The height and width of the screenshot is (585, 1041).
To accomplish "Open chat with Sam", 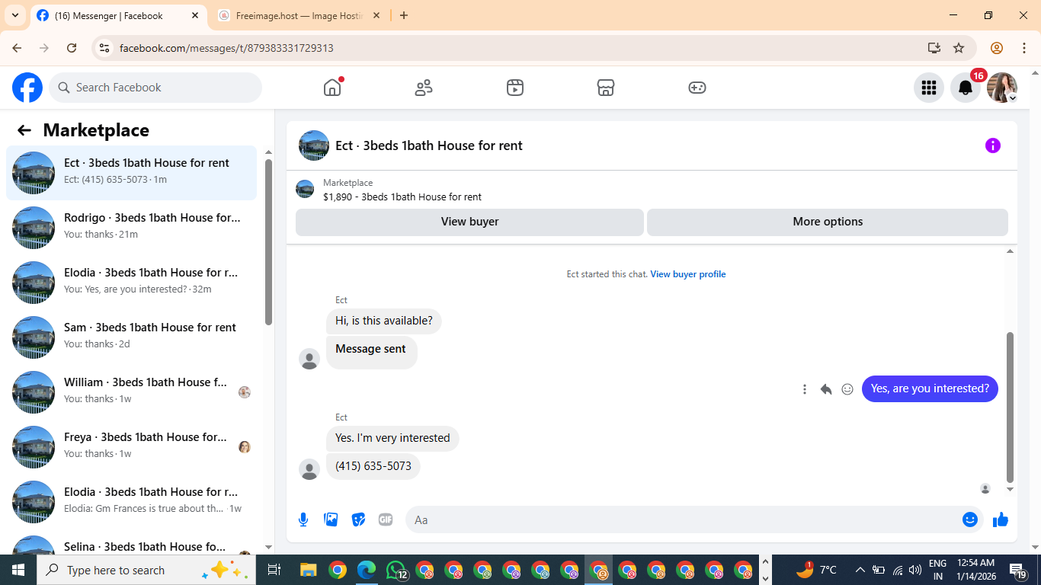I will [x=131, y=337].
